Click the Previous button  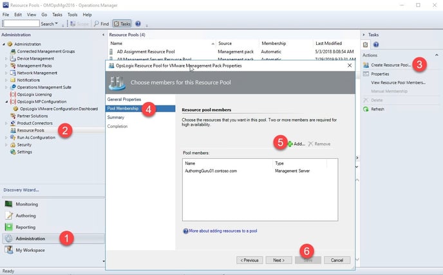tap(249, 260)
